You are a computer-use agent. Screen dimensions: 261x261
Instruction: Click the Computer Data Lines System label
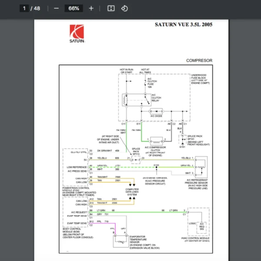(x=132, y=191)
